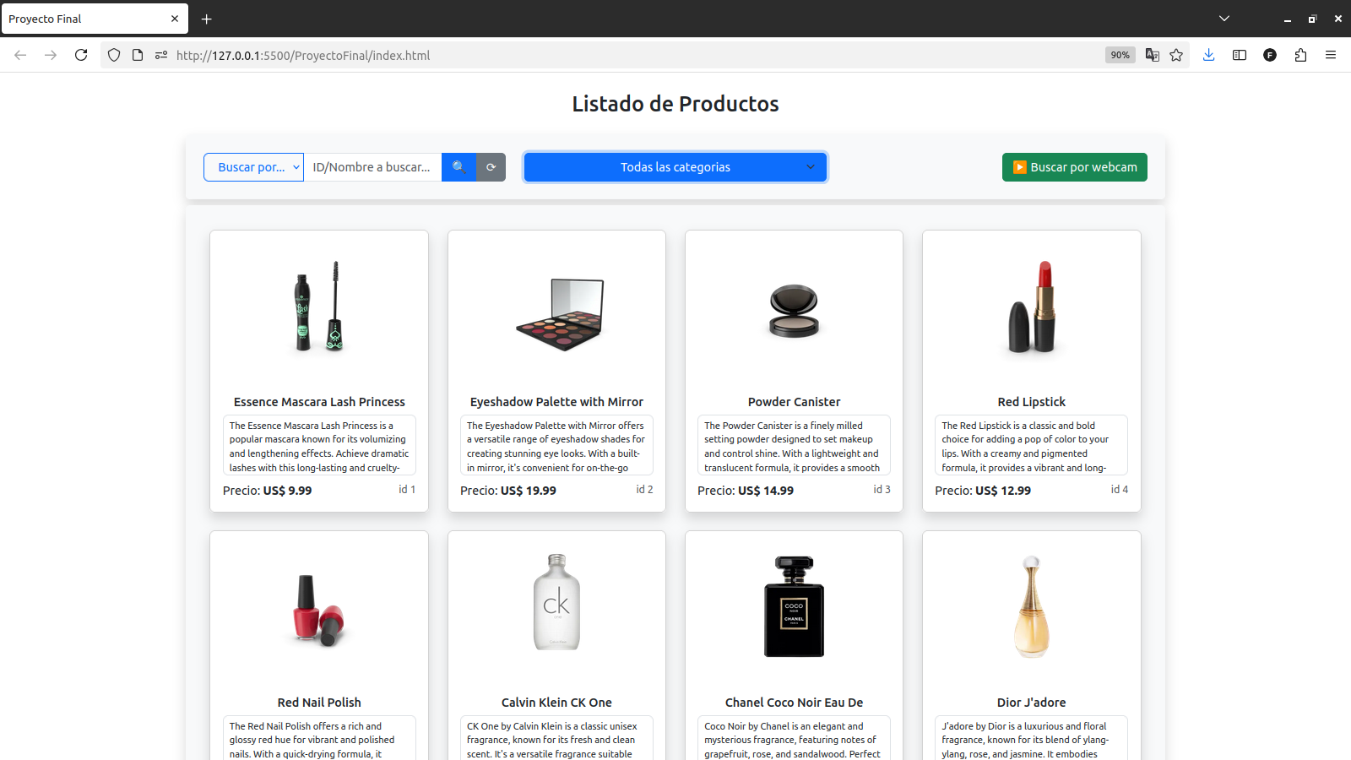Click the Powder Canister description box
This screenshot has height=760, width=1351.
pyautogui.click(x=795, y=445)
